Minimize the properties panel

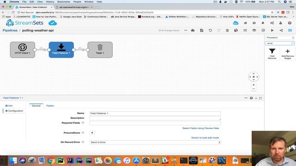pos(256,98)
